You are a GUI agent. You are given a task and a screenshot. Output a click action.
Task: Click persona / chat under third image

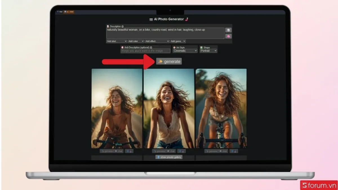216,151
